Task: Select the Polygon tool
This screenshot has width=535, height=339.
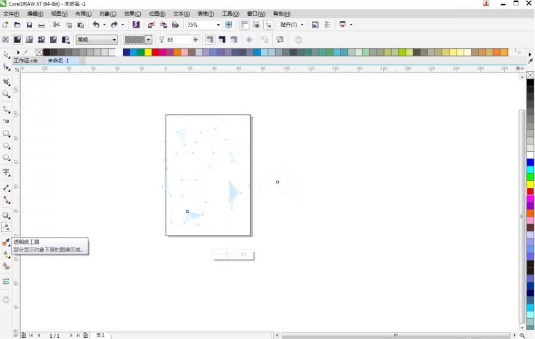Action: (6, 158)
